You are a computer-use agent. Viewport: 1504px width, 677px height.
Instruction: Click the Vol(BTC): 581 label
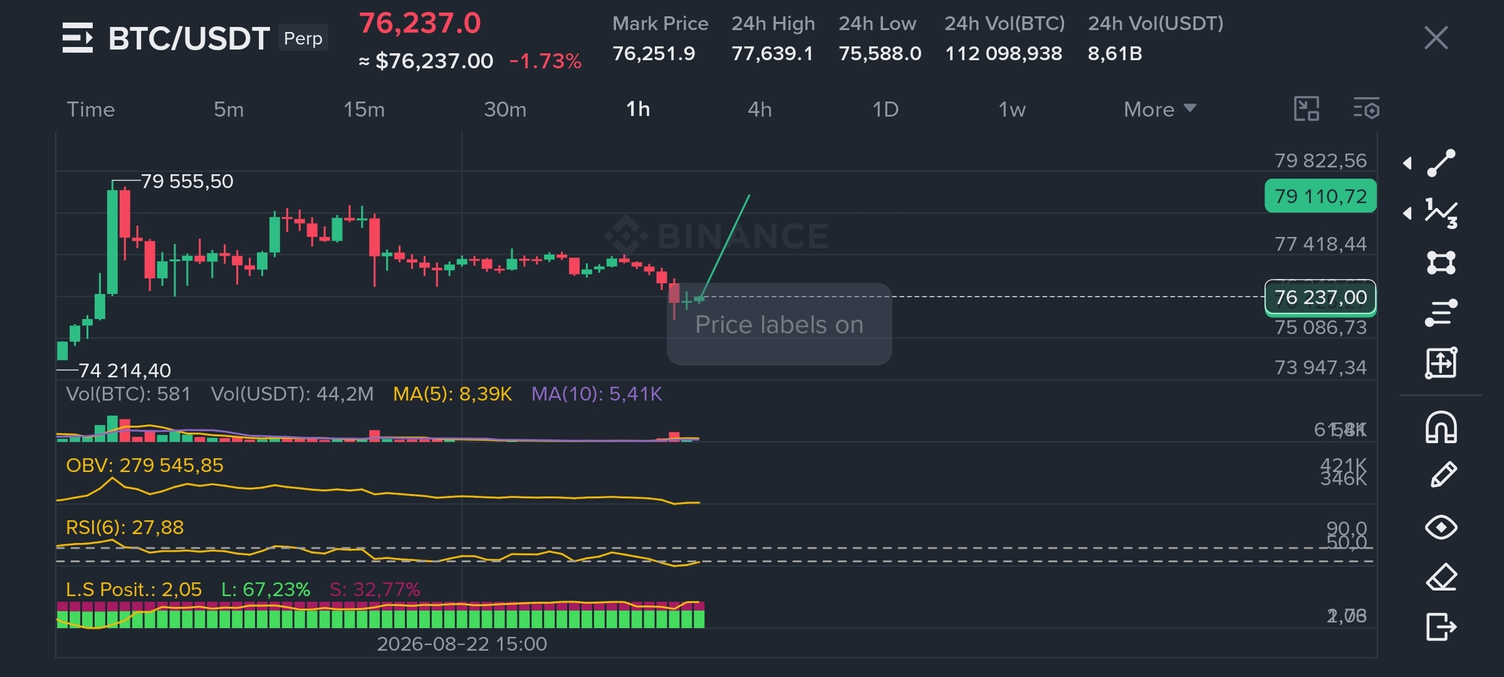click(128, 394)
